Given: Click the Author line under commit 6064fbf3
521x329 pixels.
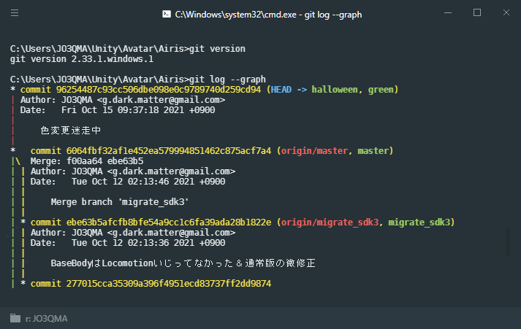Looking at the screenshot, I should (133, 171).
